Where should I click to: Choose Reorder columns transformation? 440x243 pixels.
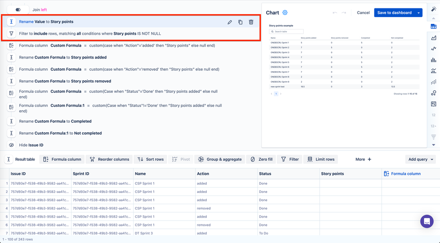click(x=109, y=160)
